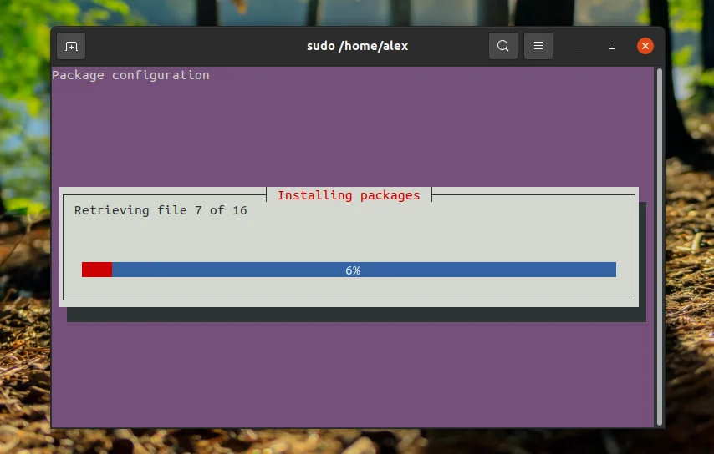Maximize the terminal window

(611, 46)
